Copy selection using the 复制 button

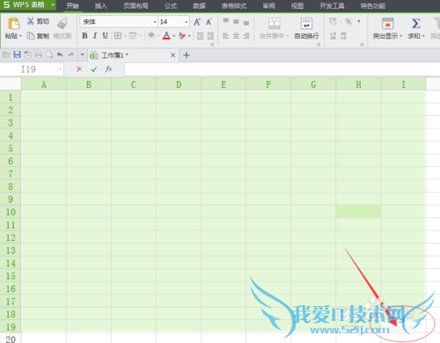click(x=38, y=36)
